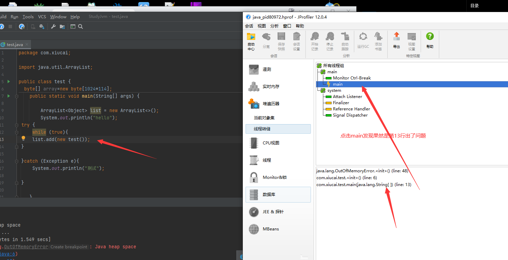Click run gutter arrow beside class test
This screenshot has width=508, height=260.
(9, 82)
